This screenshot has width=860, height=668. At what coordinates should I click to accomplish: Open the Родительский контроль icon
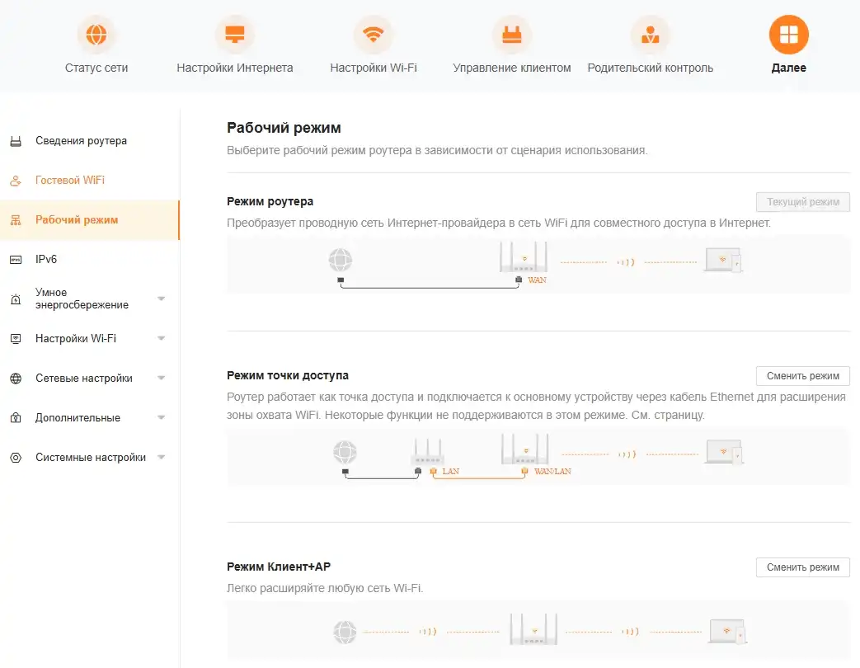651,35
